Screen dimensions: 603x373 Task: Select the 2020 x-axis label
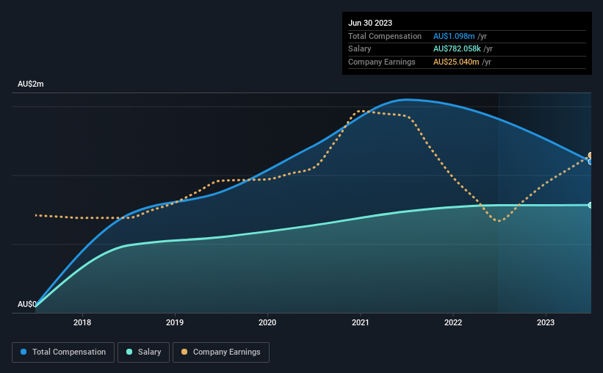267,322
